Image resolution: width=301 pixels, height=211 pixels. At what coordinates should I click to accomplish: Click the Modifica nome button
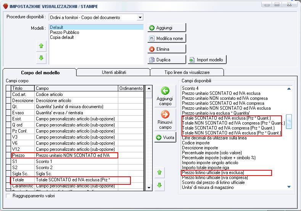point(167,38)
